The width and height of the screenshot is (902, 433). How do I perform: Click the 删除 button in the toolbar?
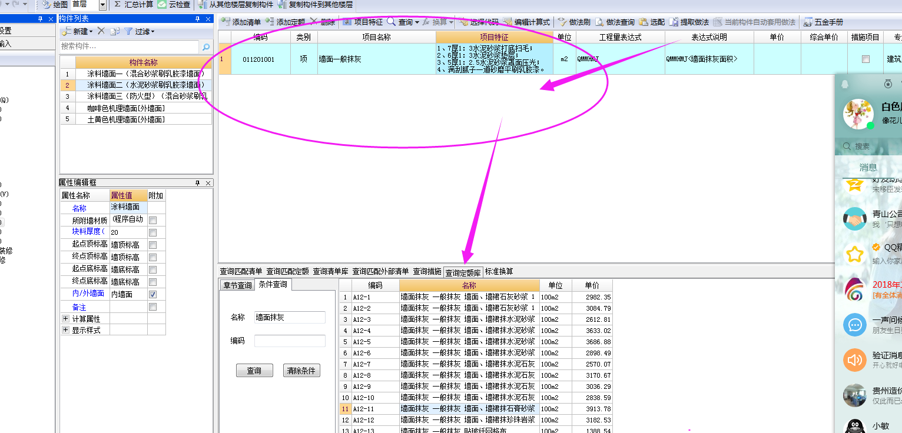tap(323, 22)
